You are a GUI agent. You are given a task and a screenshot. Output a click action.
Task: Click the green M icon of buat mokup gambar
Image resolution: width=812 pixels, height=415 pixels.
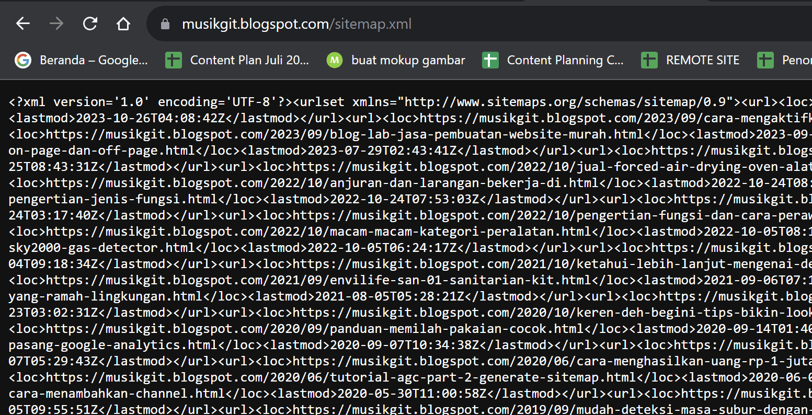335,60
